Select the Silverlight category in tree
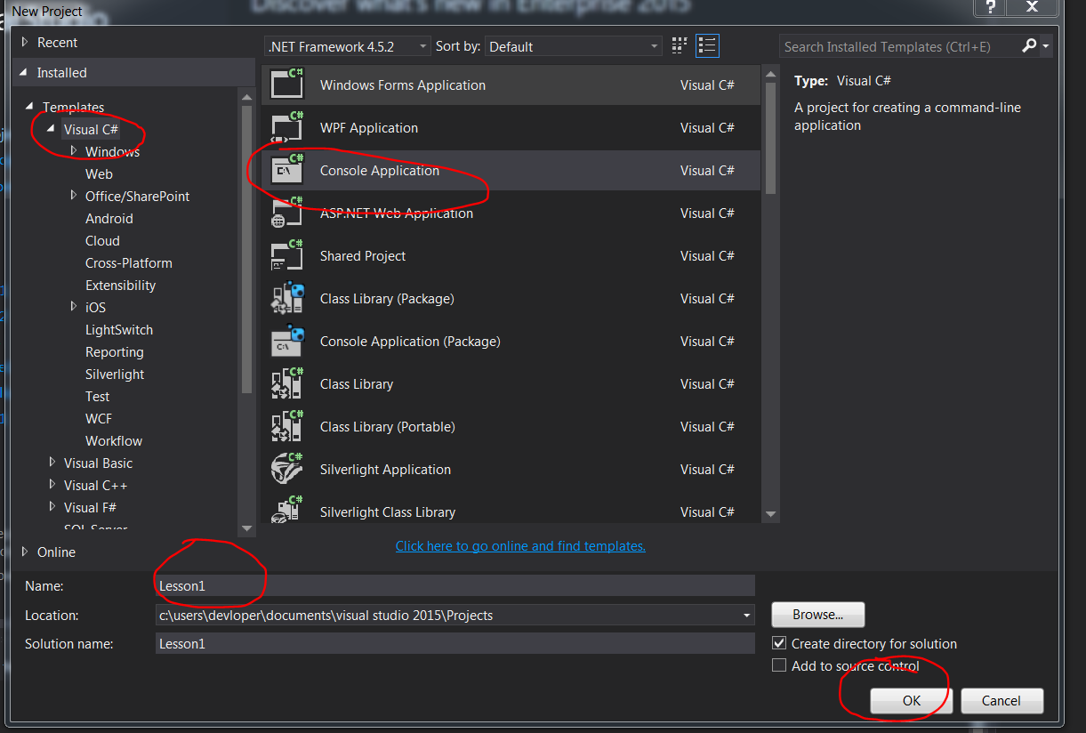Image resolution: width=1086 pixels, height=733 pixels. (x=115, y=374)
